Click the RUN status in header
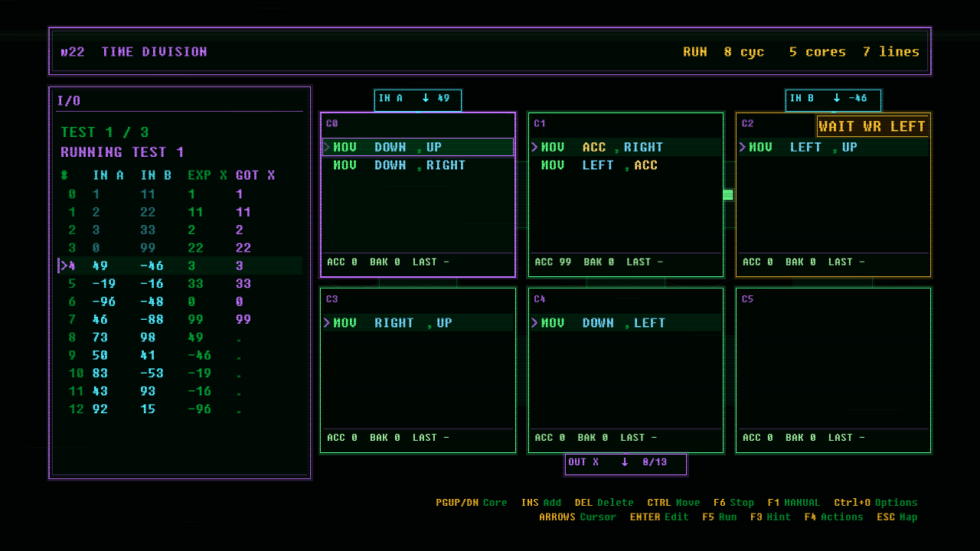Image resolution: width=980 pixels, height=551 pixels. point(695,52)
